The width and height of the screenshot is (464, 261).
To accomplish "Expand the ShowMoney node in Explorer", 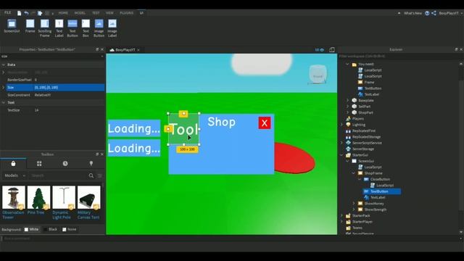I will [x=354, y=204].
